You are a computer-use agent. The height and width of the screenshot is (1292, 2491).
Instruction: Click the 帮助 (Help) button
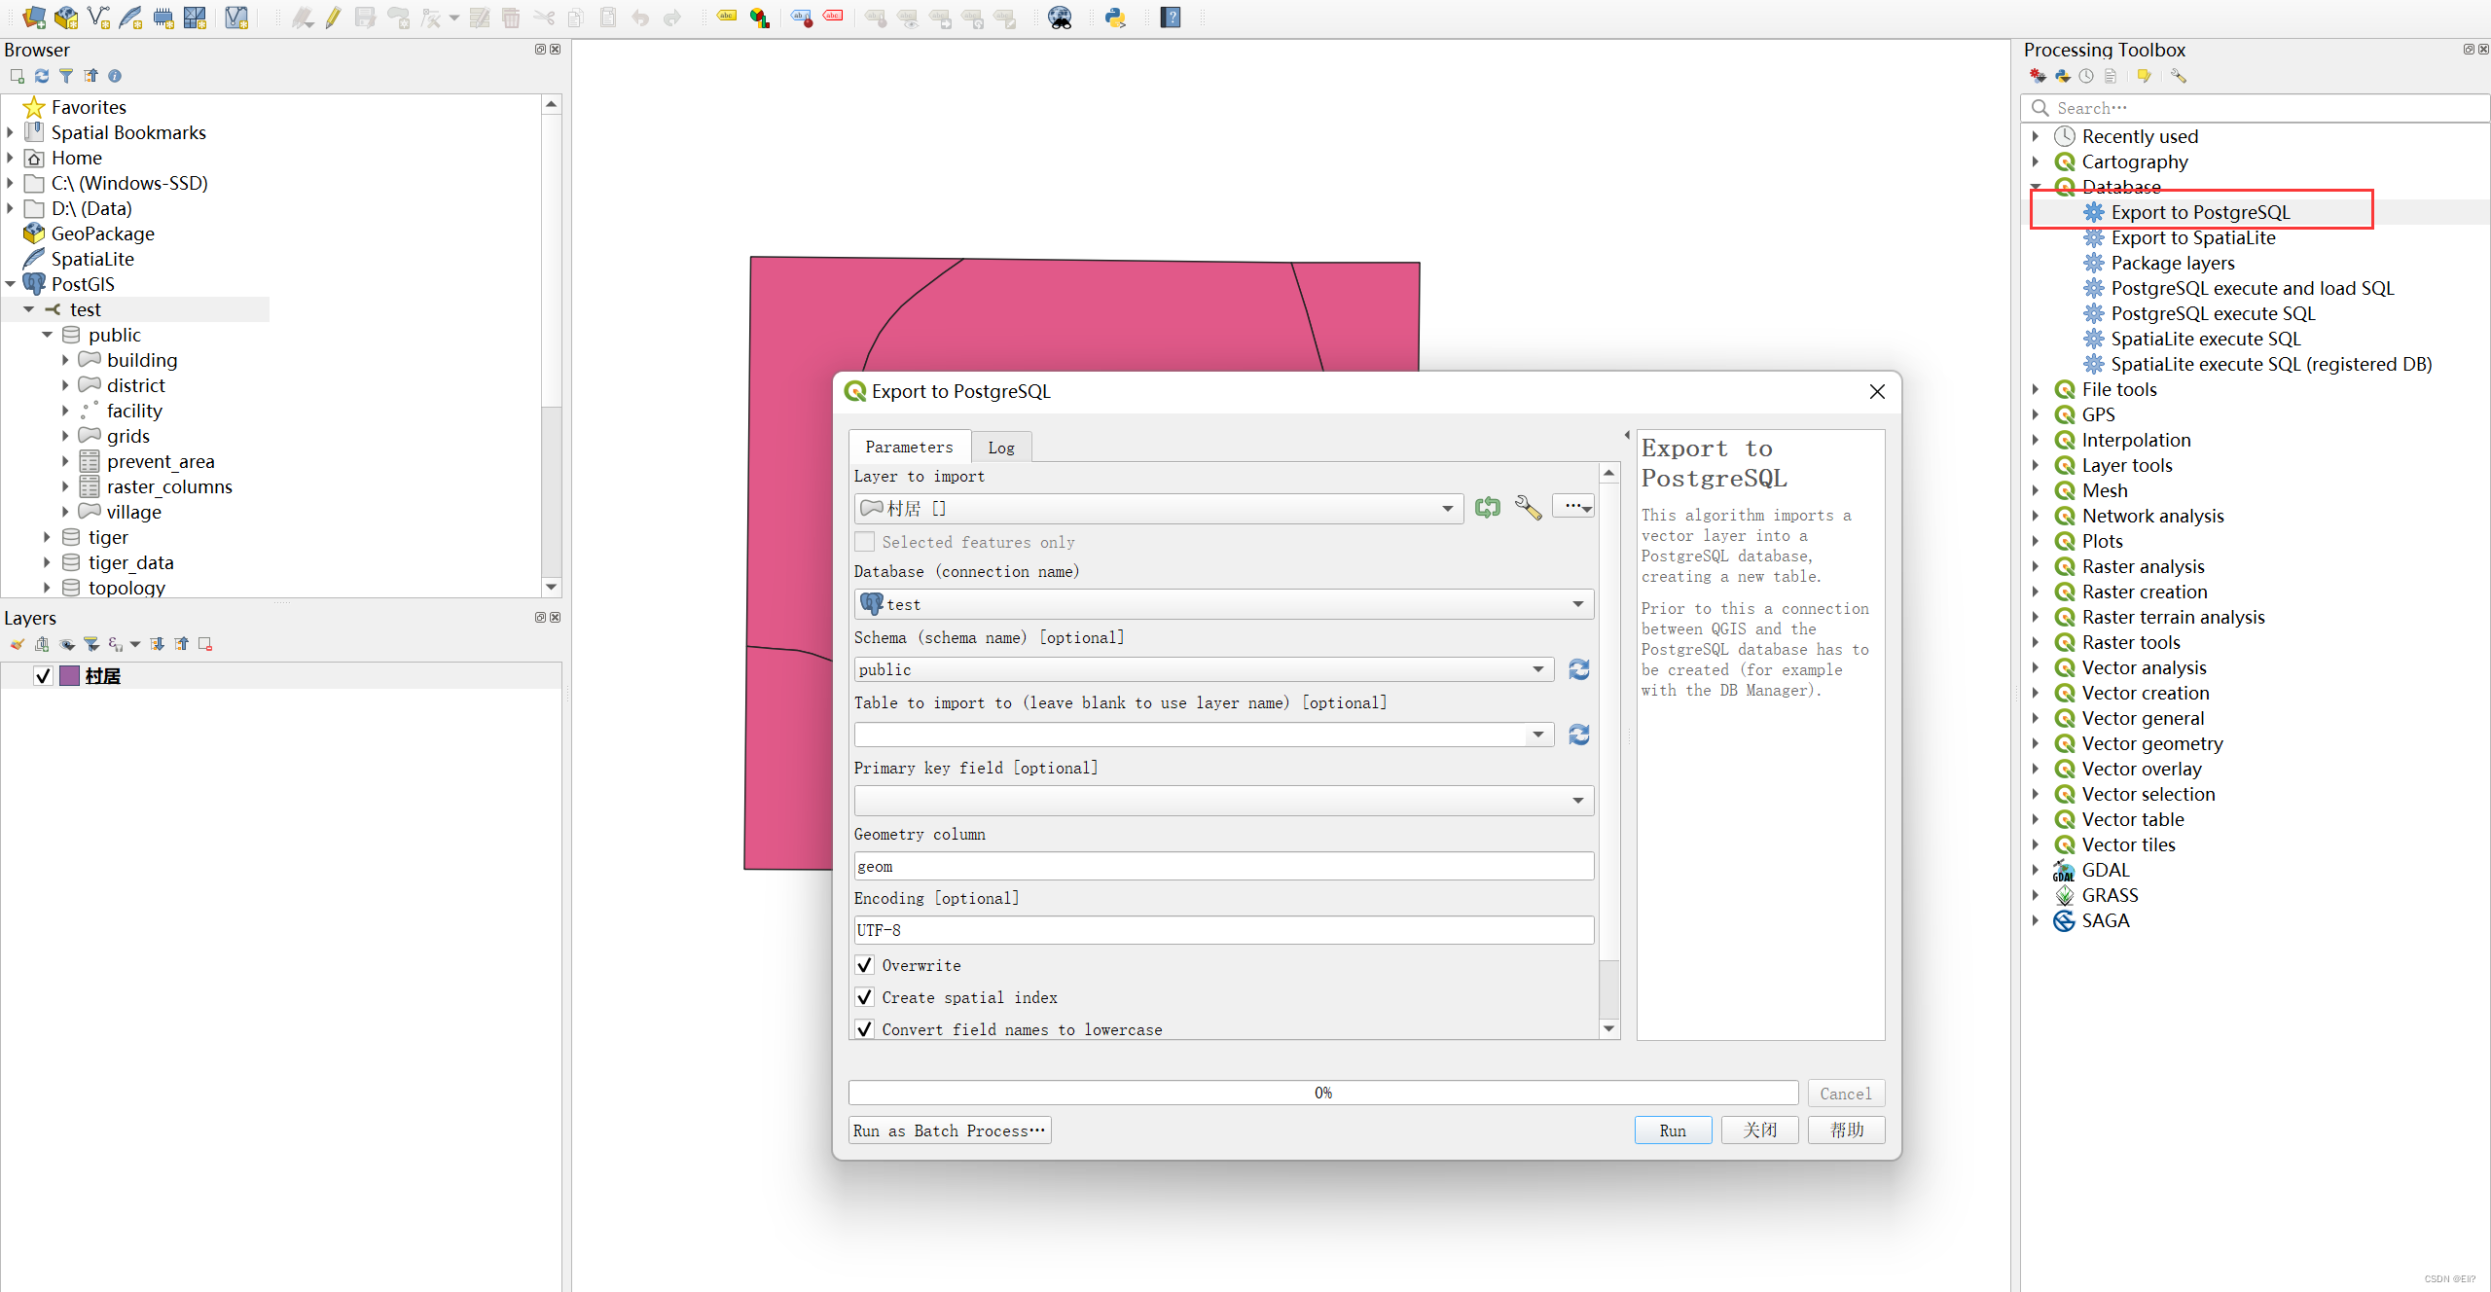(1846, 1130)
